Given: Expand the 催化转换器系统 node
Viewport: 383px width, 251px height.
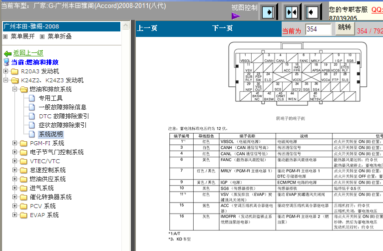Looking at the screenshot, I should coord(14,197).
